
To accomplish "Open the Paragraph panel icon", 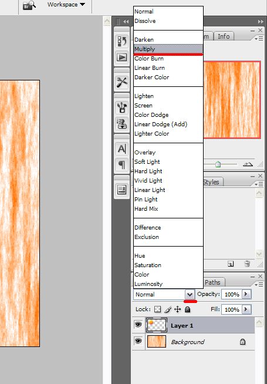I will click(x=122, y=164).
